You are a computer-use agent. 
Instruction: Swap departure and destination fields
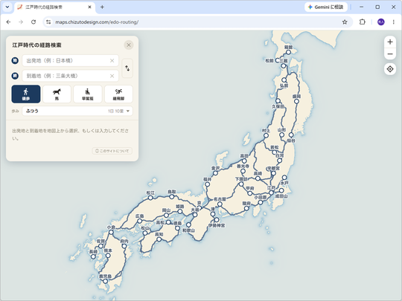coord(127,68)
